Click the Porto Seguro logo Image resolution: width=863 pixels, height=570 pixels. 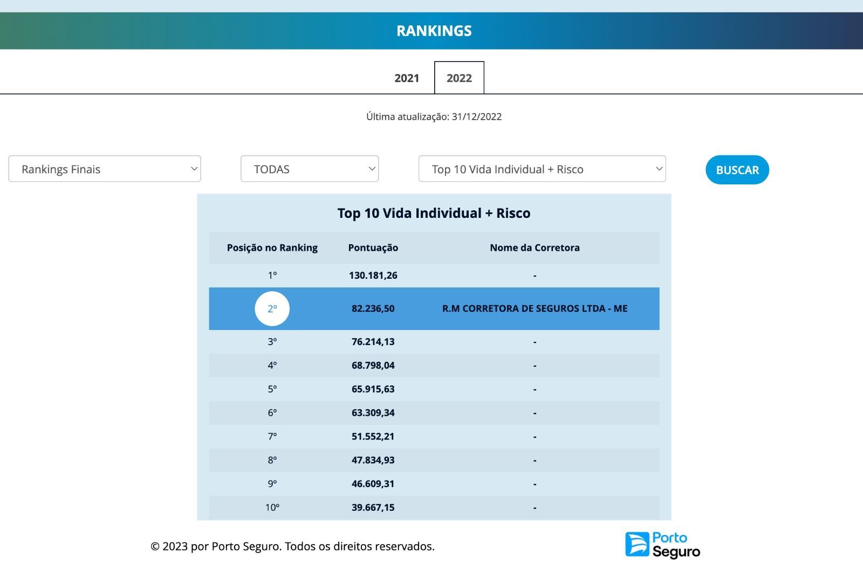[662, 545]
